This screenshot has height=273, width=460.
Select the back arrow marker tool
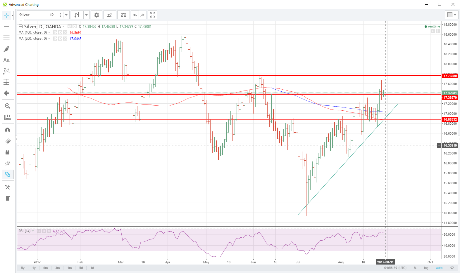(x=6, y=93)
